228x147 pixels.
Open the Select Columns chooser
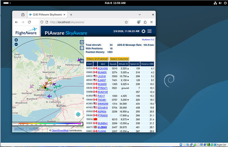pyautogui.click(x=119, y=59)
